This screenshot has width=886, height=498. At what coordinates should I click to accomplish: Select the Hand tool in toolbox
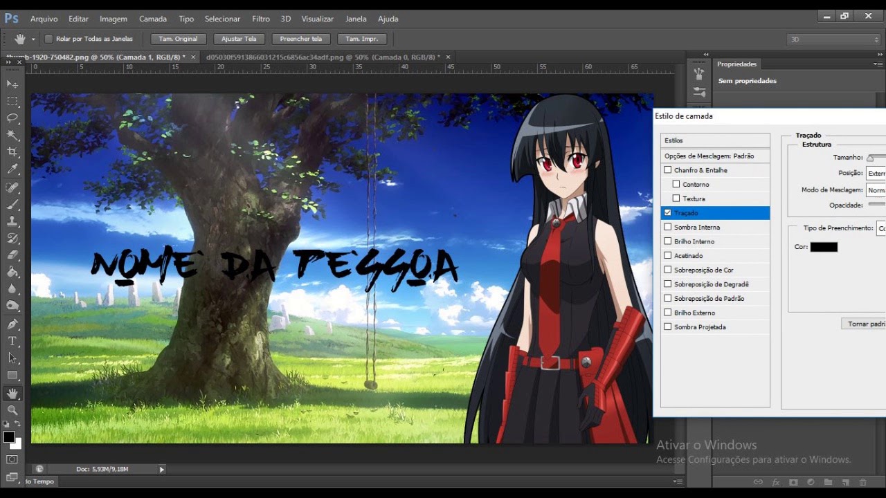click(12, 394)
